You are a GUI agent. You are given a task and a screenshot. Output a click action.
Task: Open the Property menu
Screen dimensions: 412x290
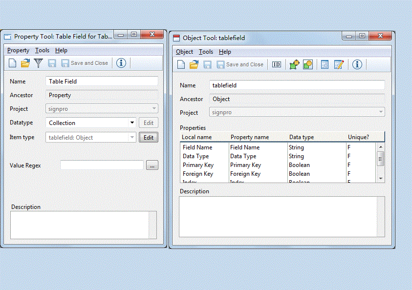click(x=18, y=50)
